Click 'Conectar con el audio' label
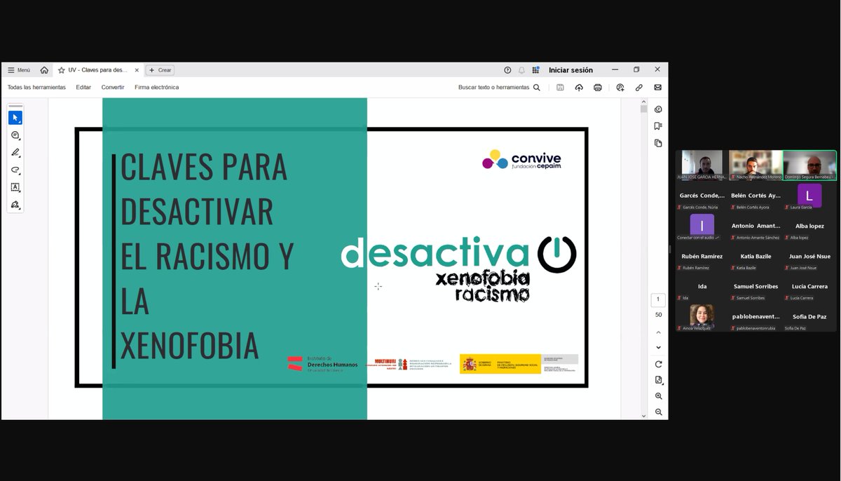This screenshot has width=841, height=481. pos(697,238)
